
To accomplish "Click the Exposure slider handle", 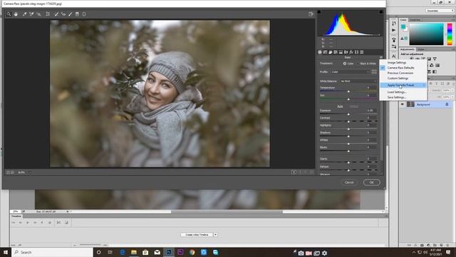I will 348,114.
